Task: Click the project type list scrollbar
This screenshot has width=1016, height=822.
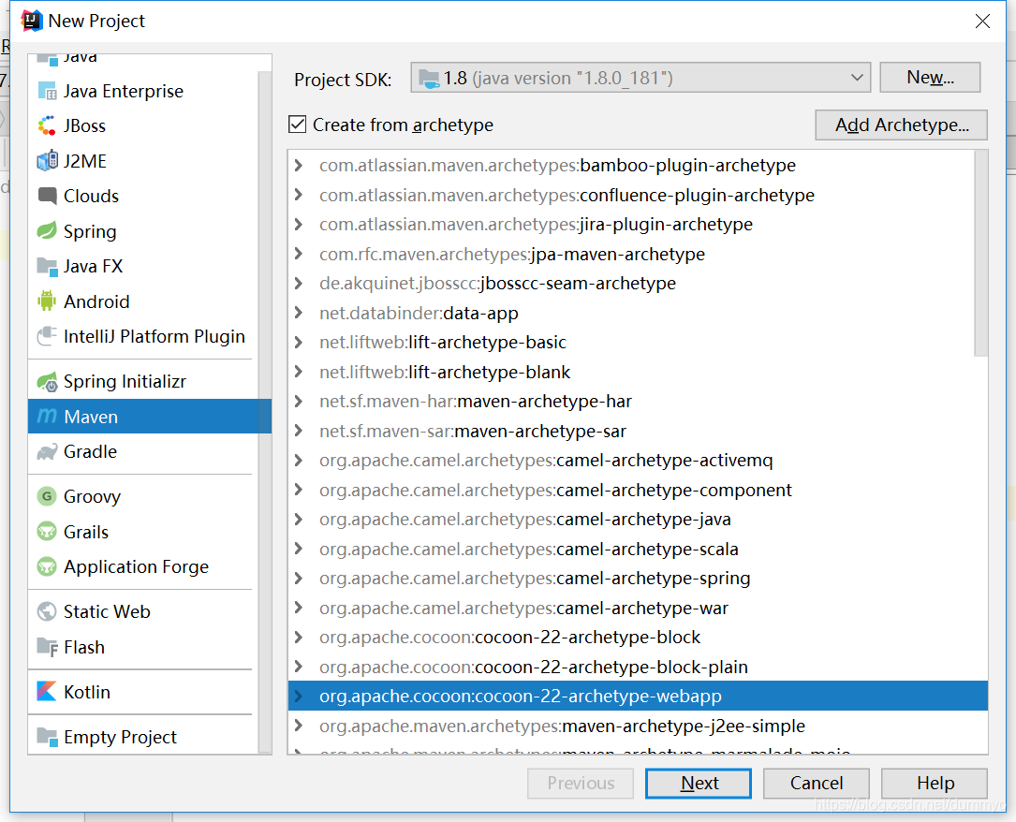Action: point(264,412)
